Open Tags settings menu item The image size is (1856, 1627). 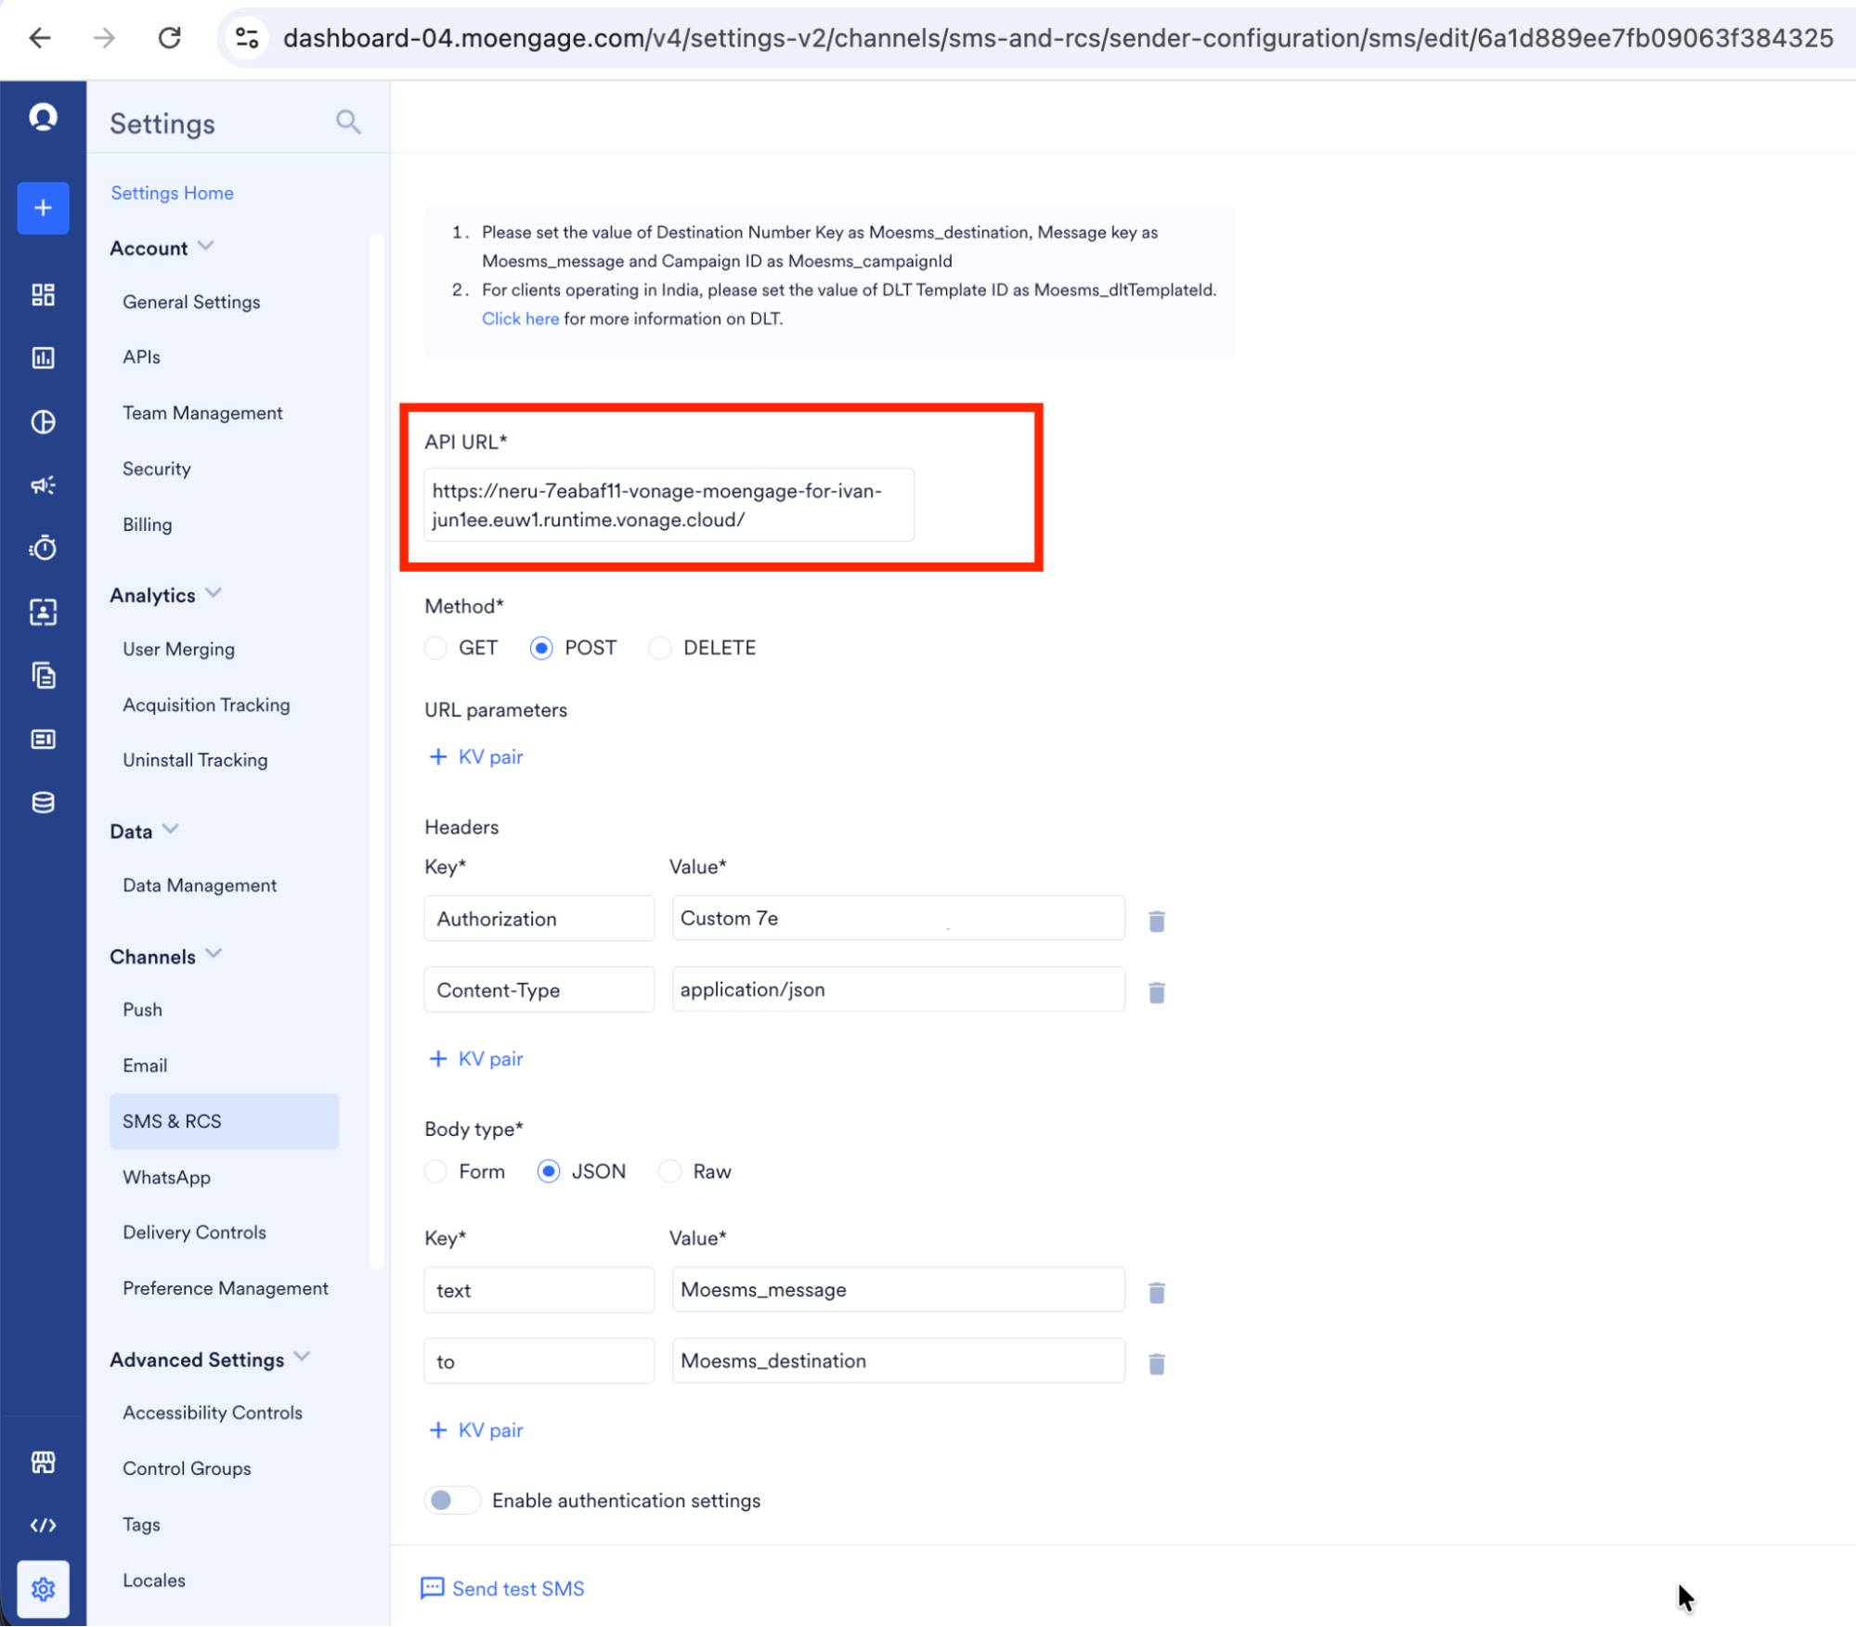[x=141, y=1525]
